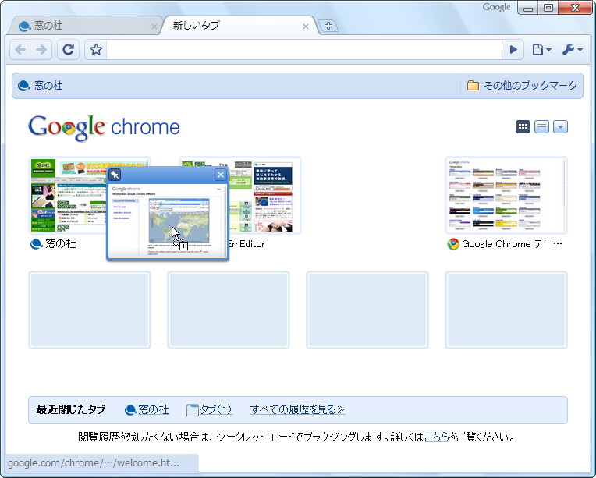Close the 新しいタブ tab

306,27
